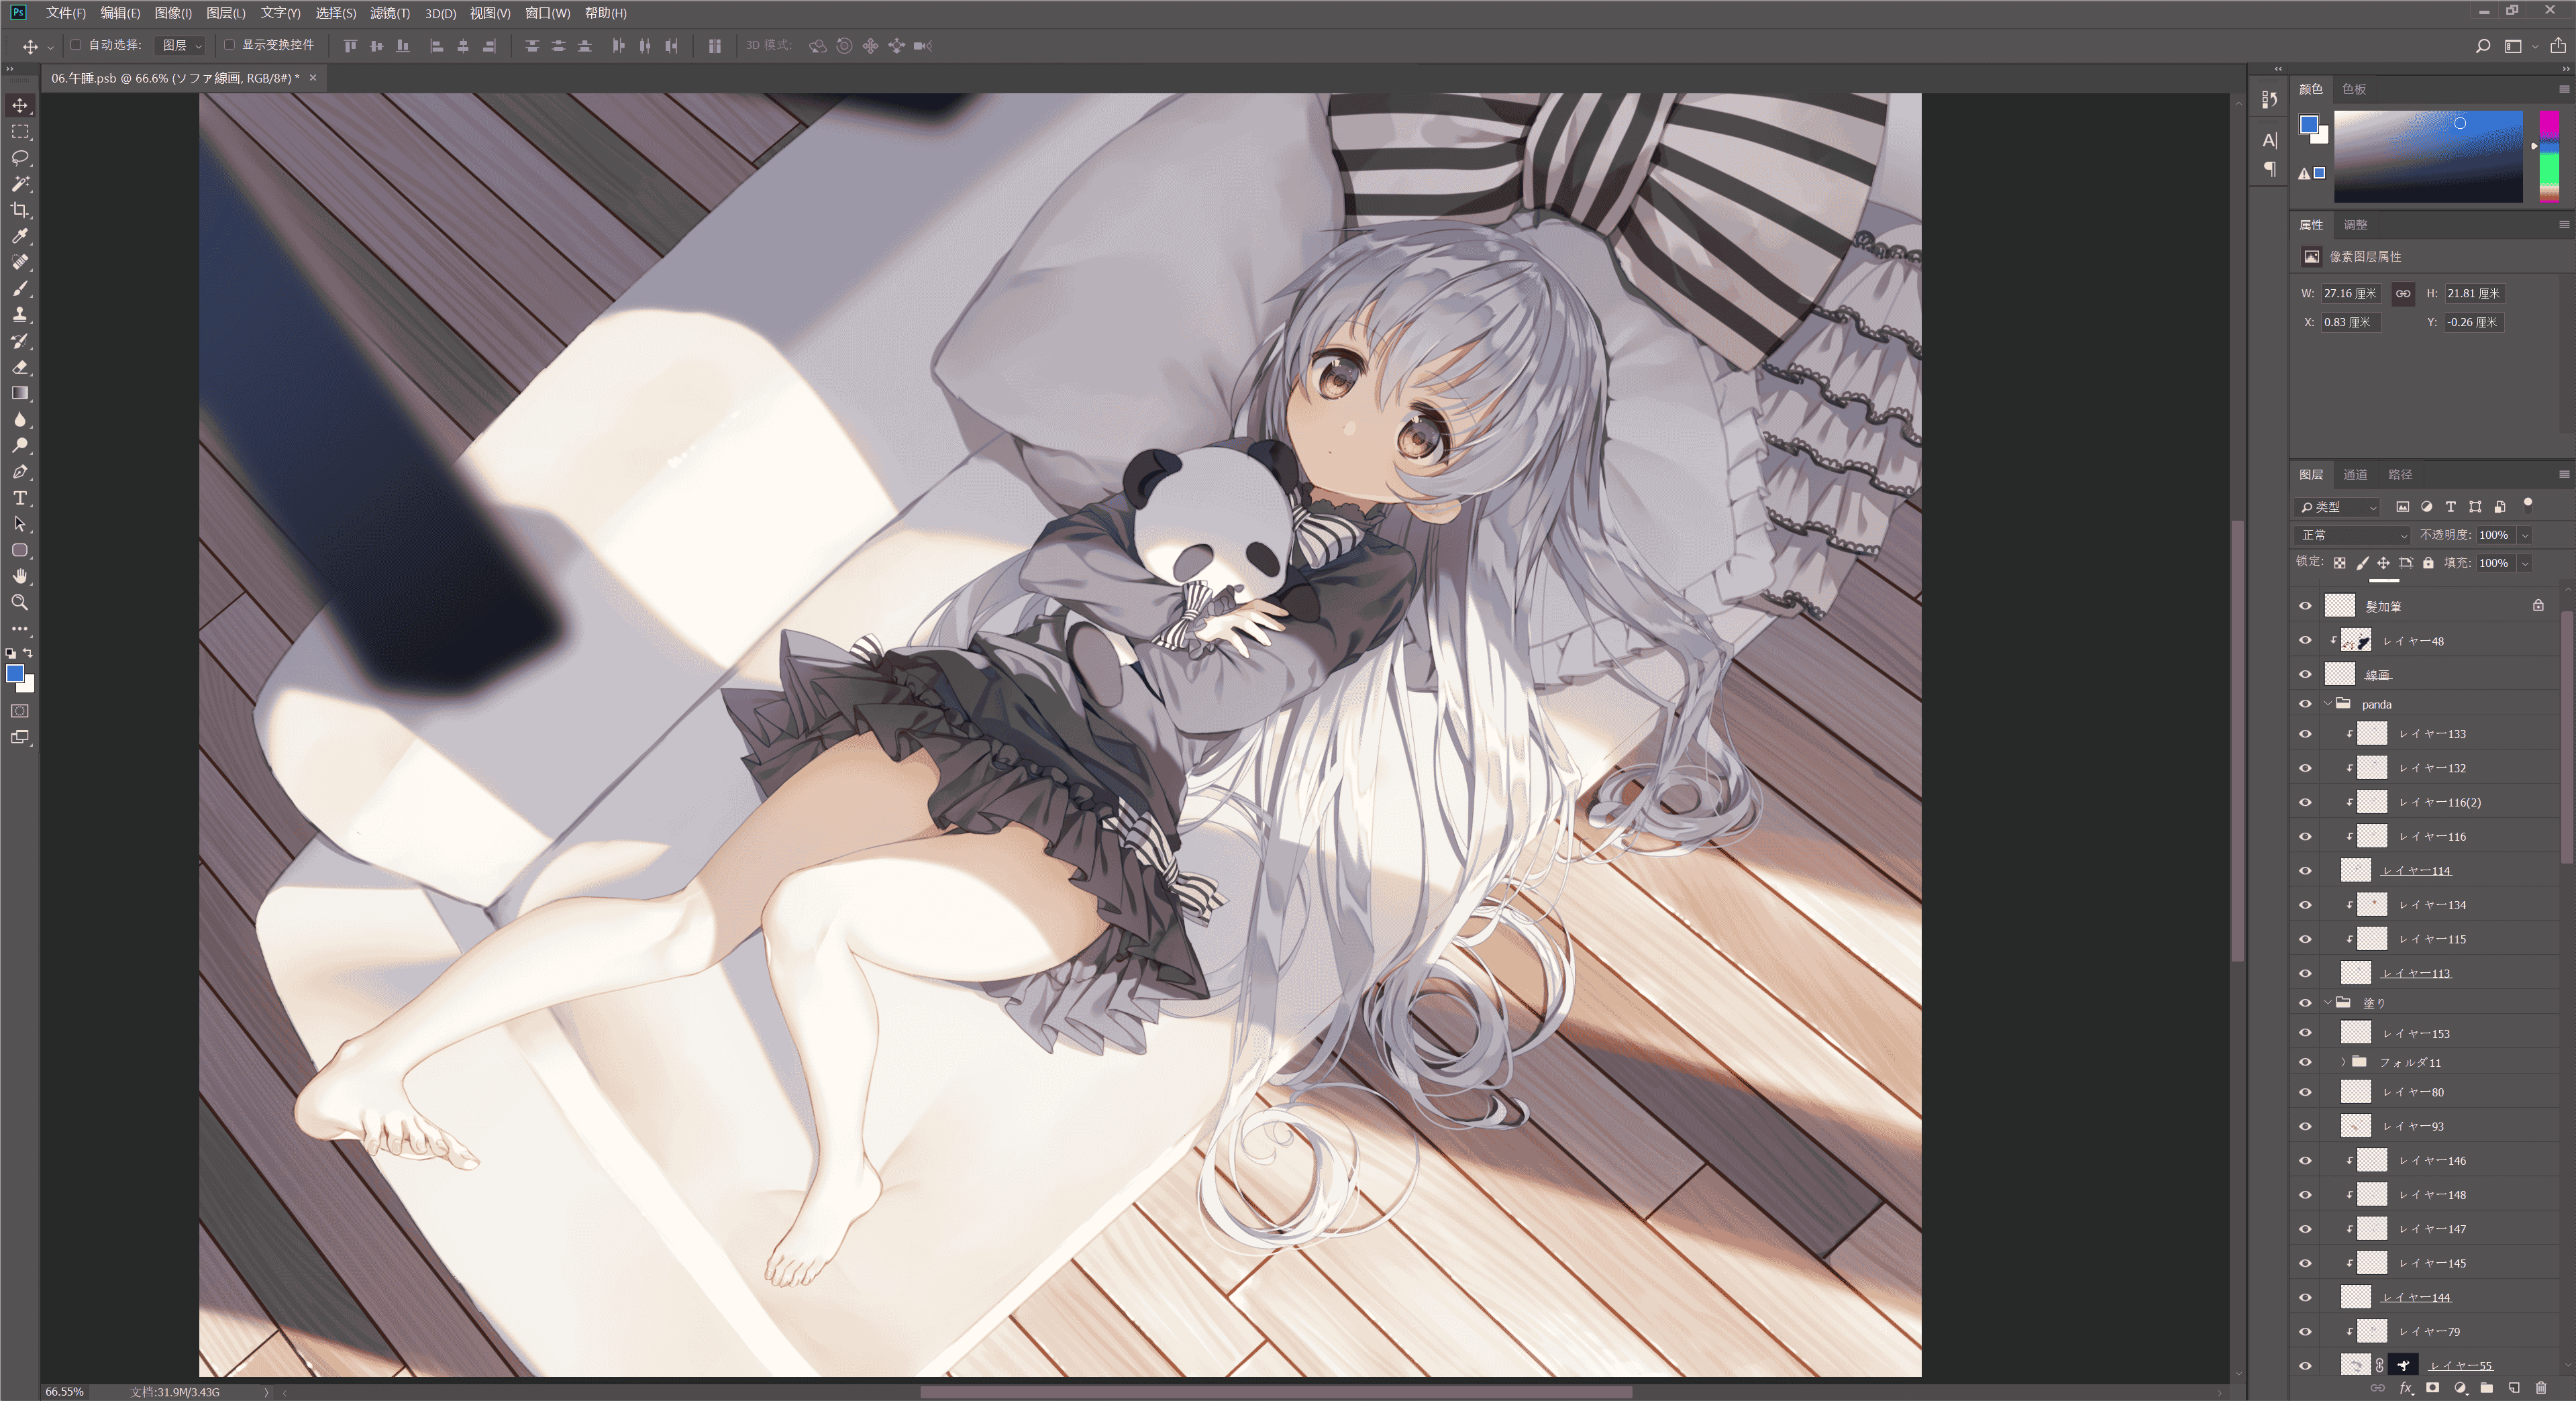Select the Rectangular Marquee tool
This screenshot has width=2576, height=1401.
tap(20, 131)
